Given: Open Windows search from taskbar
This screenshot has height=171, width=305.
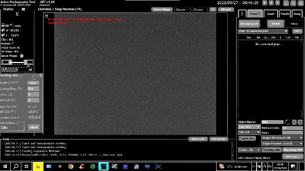Looking at the screenshot, I should 16,166.
